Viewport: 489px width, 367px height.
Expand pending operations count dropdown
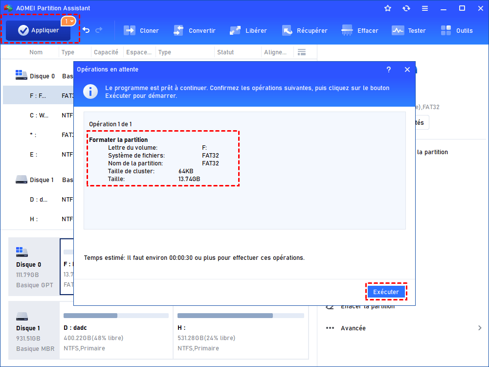coord(68,21)
